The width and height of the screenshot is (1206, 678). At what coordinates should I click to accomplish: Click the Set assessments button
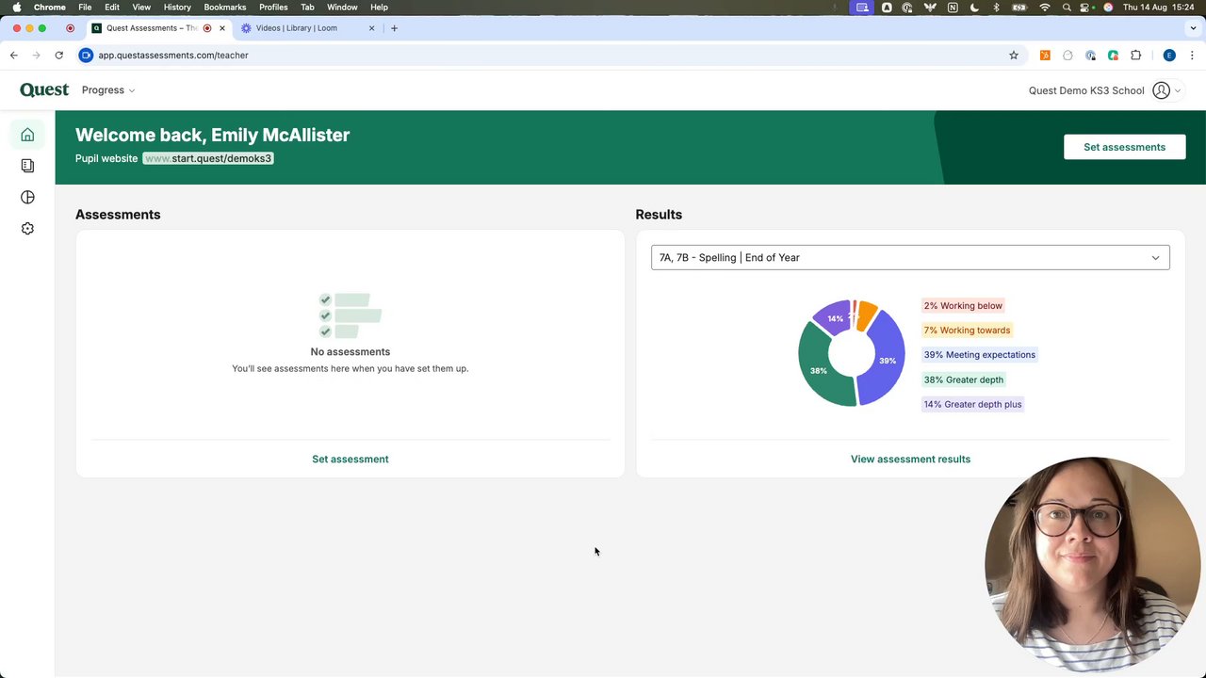1124,147
